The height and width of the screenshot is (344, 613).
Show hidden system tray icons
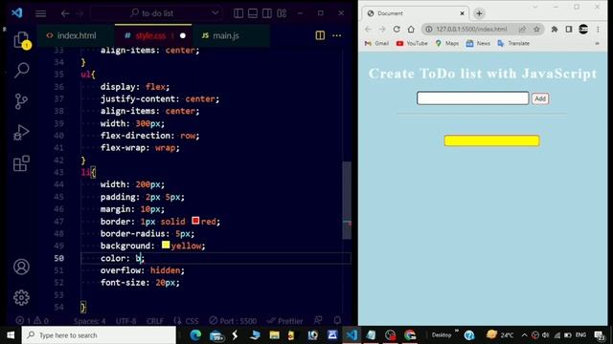[525, 335]
